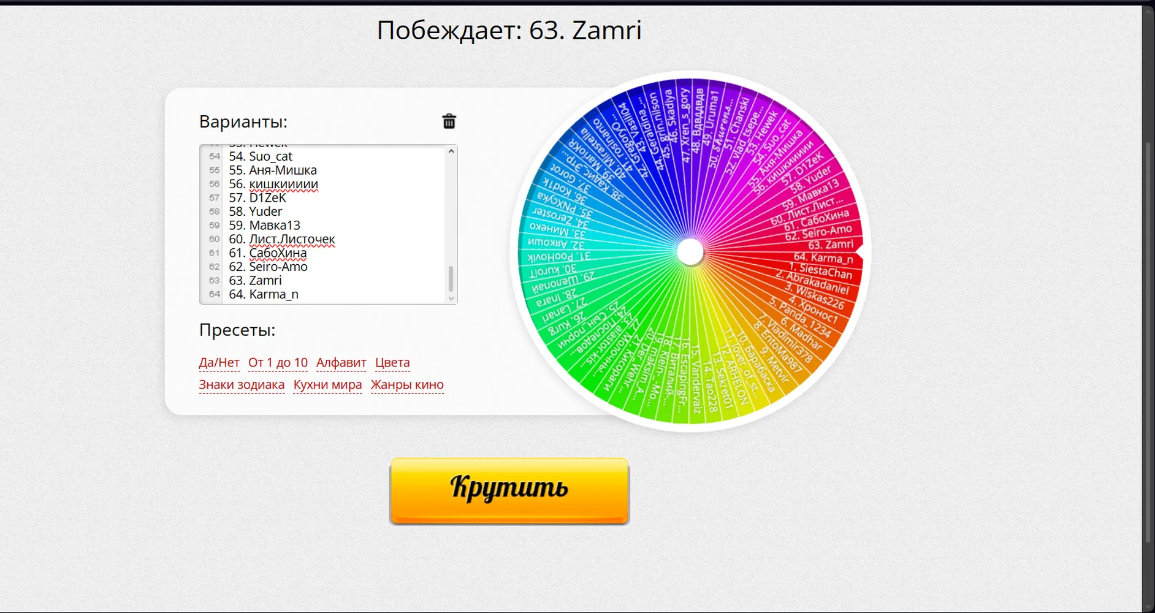This screenshot has height=613, width=1155.
Task: Load the Алфавит preset
Action: [x=341, y=362]
